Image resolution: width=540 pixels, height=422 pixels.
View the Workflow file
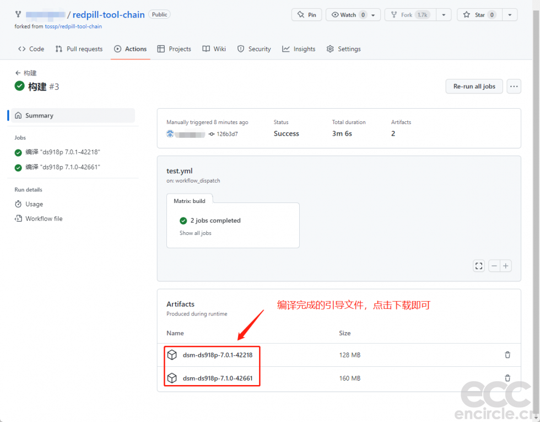[39, 218]
